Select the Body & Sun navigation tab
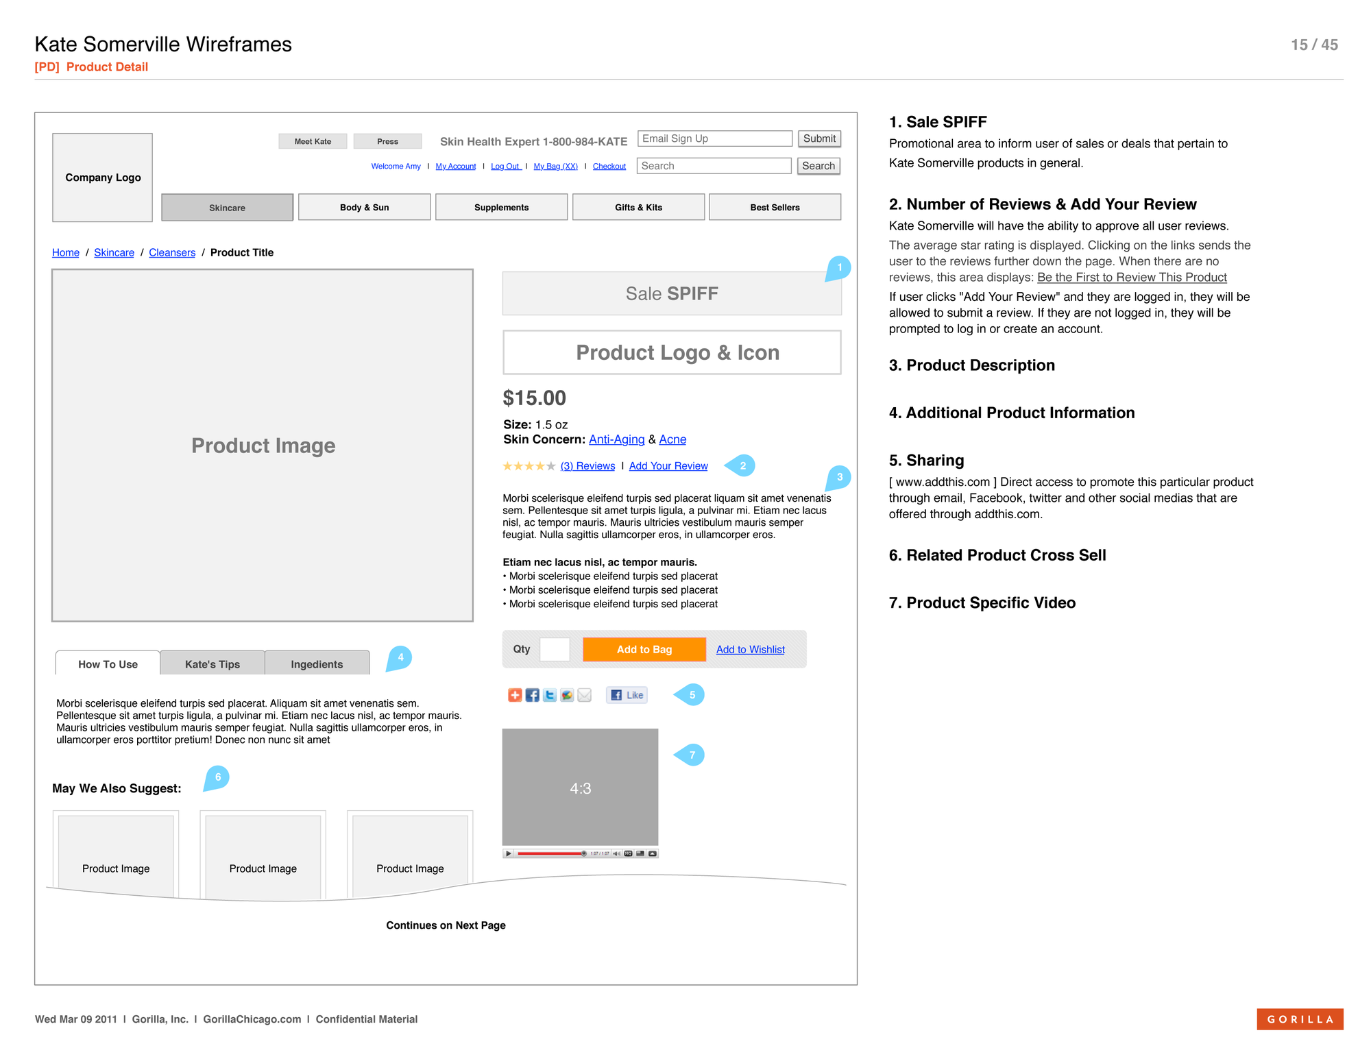The width and height of the screenshot is (1371, 1059). point(365,207)
